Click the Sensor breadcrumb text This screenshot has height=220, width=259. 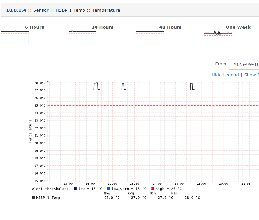tap(41, 10)
